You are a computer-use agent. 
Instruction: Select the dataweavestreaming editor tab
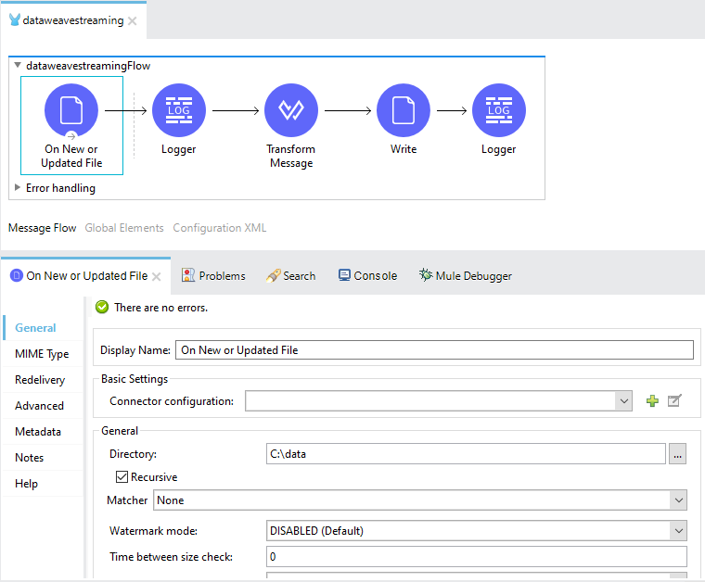[x=73, y=20]
